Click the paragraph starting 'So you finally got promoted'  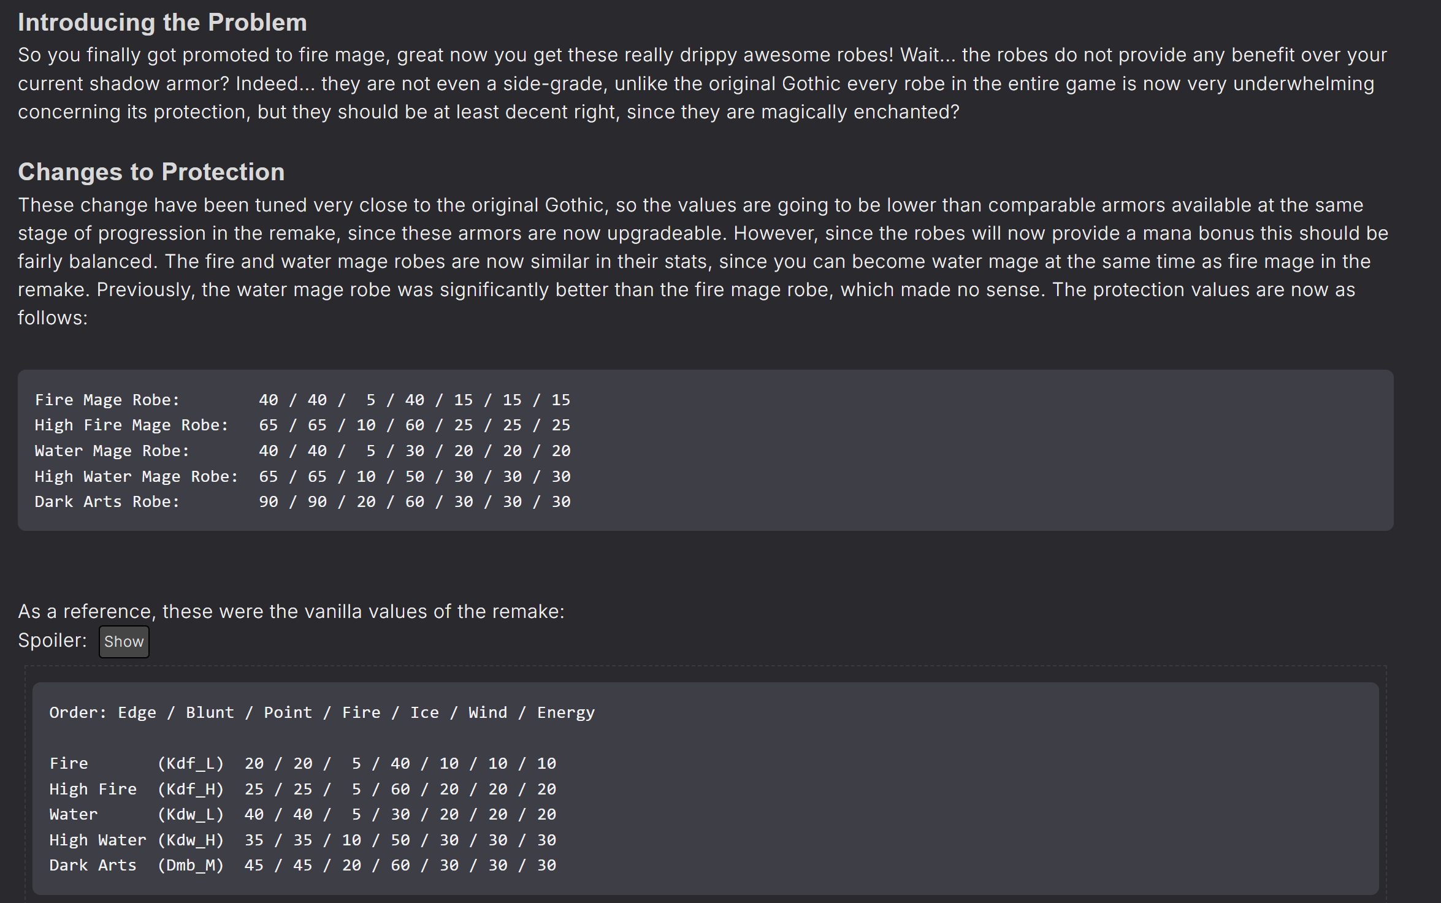702,83
